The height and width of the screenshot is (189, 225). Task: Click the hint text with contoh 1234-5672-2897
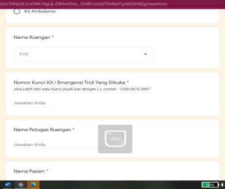coord(82,89)
